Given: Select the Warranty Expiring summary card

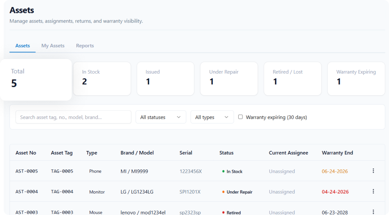Looking at the screenshot, I should [356, 79].
